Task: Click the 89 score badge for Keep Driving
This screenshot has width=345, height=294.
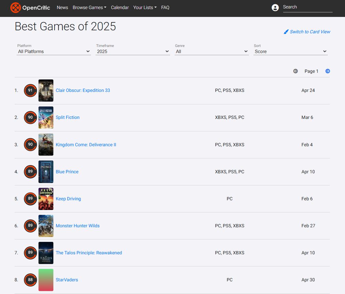Action: tap(30, 199)
